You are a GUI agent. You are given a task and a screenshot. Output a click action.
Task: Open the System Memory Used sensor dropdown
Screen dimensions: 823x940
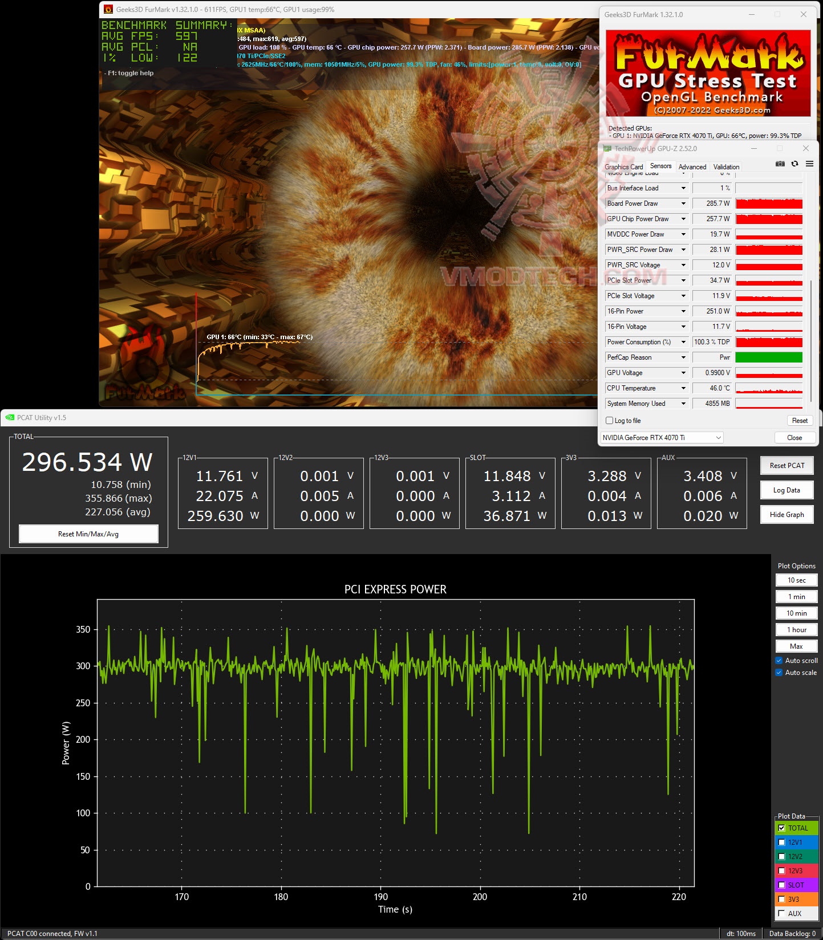click(683, 404)
